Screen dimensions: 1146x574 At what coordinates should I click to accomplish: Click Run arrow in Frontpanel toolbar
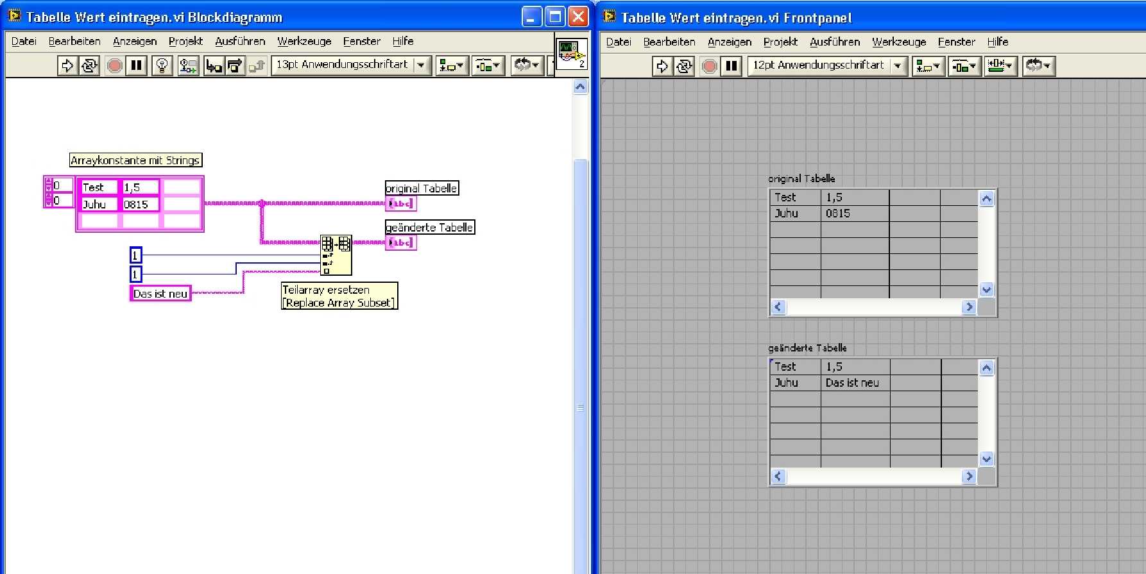point(662,66)
